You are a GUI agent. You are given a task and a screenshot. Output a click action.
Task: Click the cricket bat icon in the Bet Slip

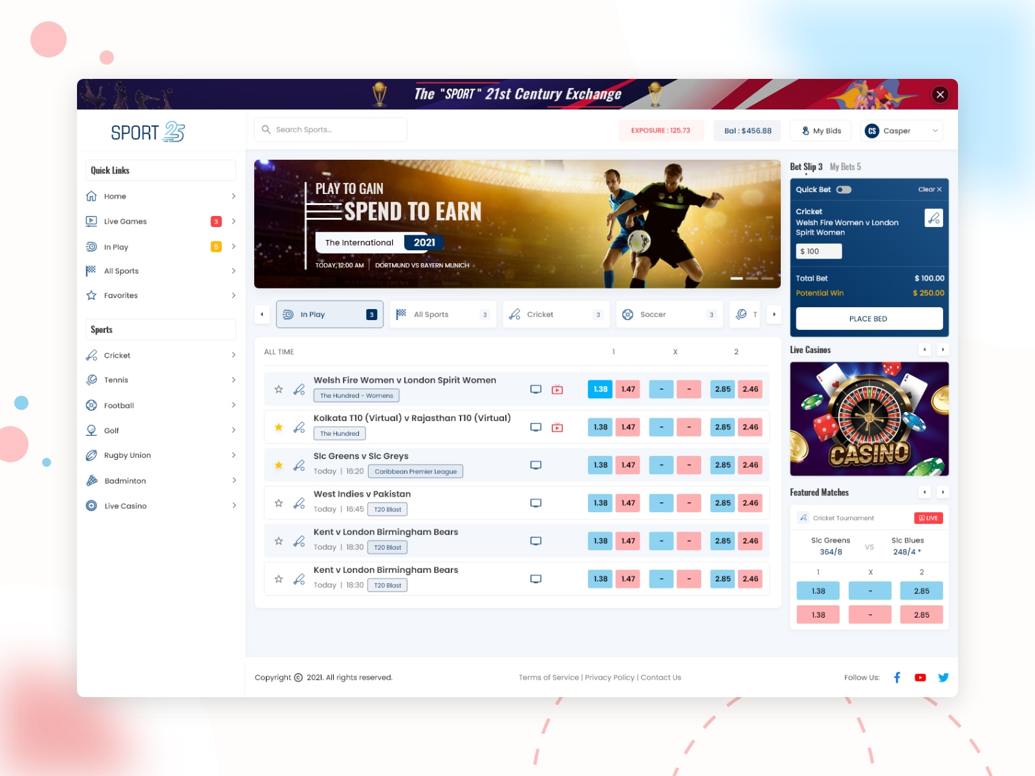click(x=933, y=218)
